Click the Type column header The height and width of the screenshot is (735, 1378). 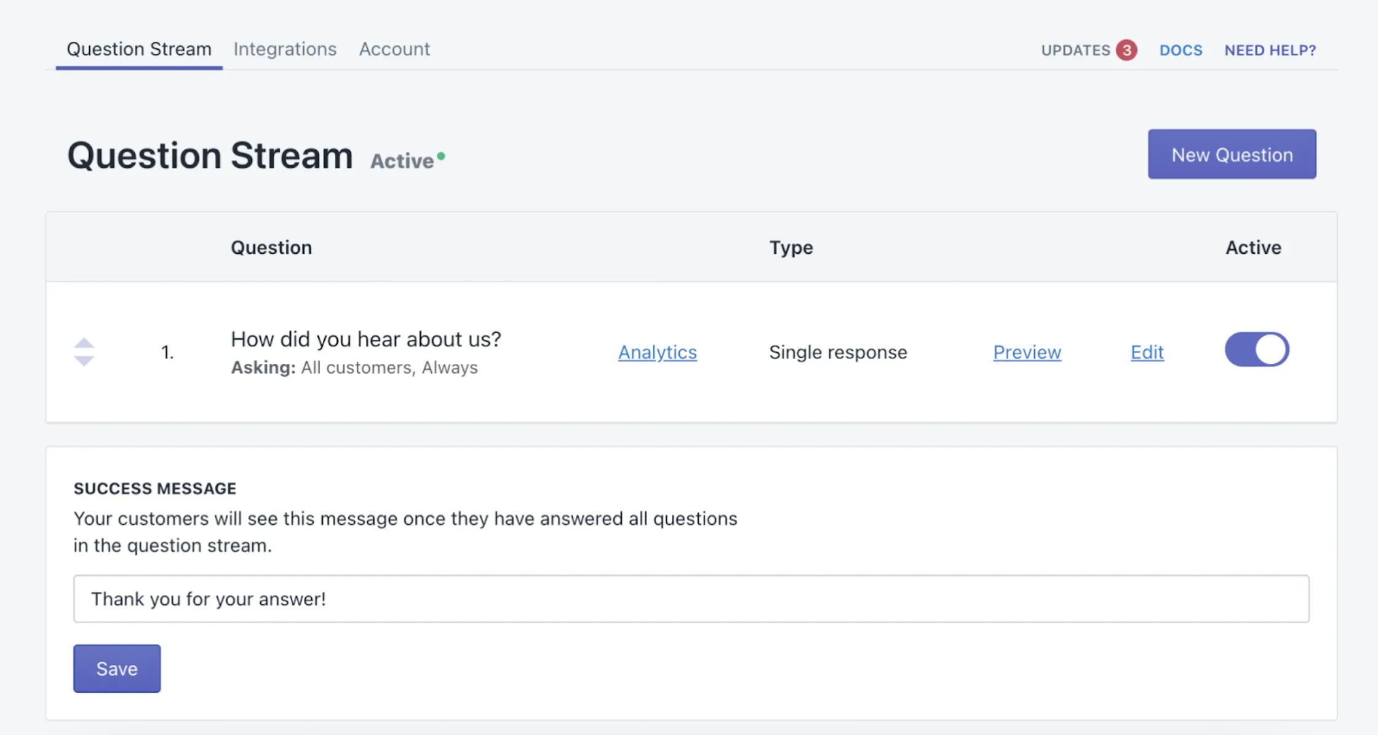tap(791, 248)
